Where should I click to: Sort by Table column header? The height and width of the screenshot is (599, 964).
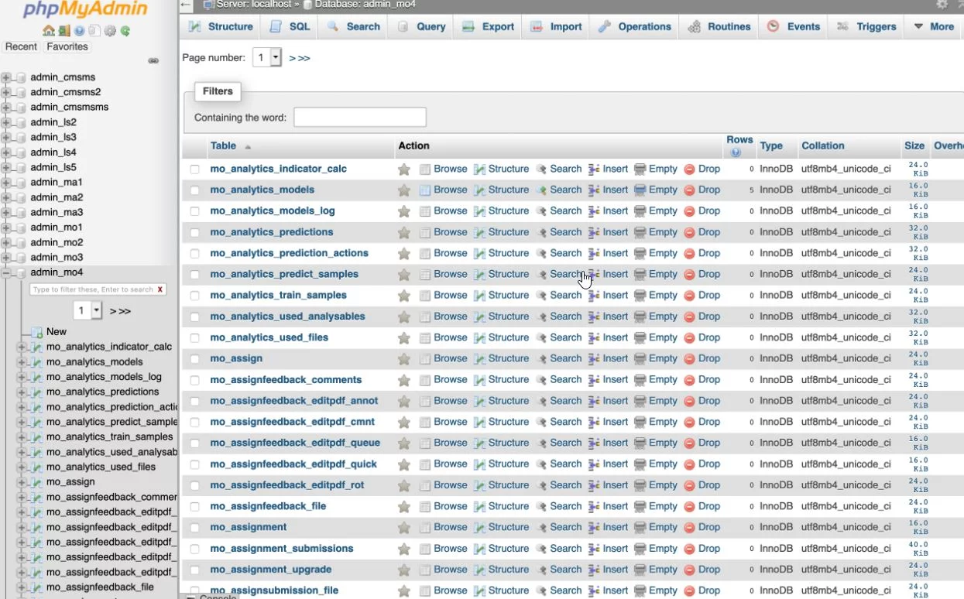(x=223, y=145)
